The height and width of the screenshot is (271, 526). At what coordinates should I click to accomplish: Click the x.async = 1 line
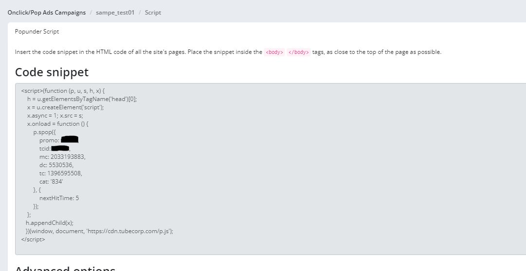click(55, 116)
